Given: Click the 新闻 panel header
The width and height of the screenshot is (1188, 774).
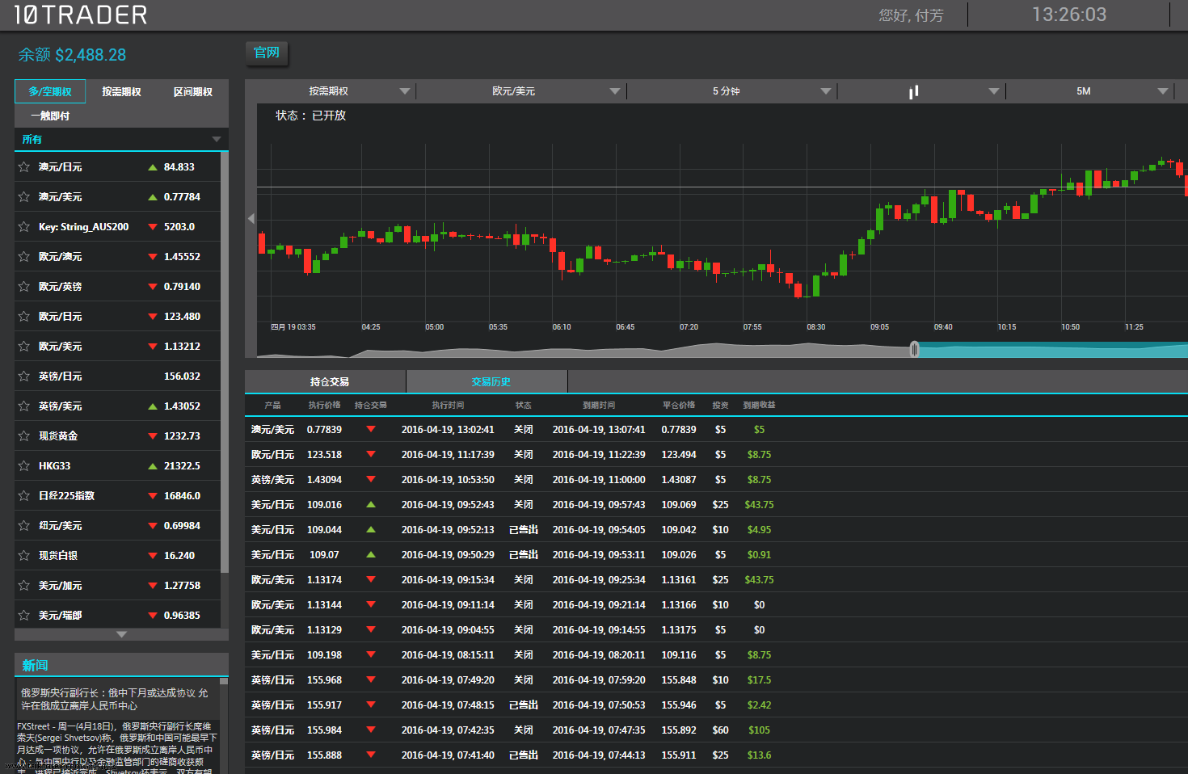Looking at the screenshot, I should tap(121, 665).
